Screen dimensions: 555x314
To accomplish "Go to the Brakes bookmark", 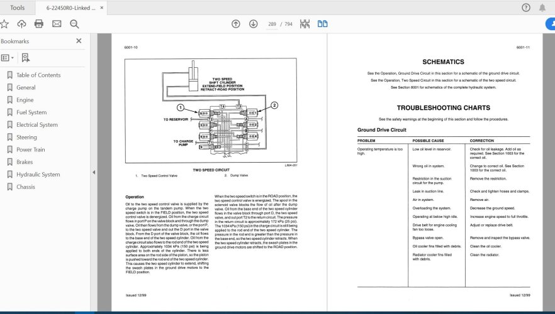I will 25,162.
